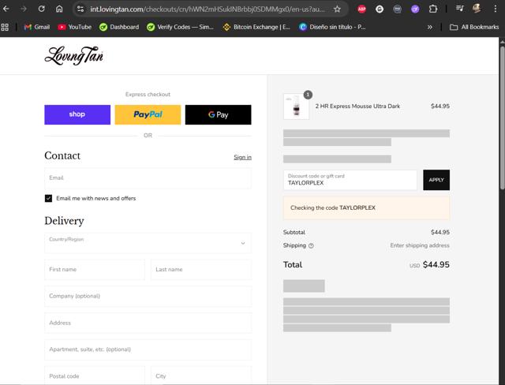Reload the checkout page
This screenshot has height=385, width=505.
pos(41,9)
